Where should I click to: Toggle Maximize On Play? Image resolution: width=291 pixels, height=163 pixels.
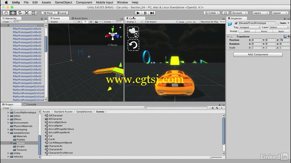[x=210, y=22]
